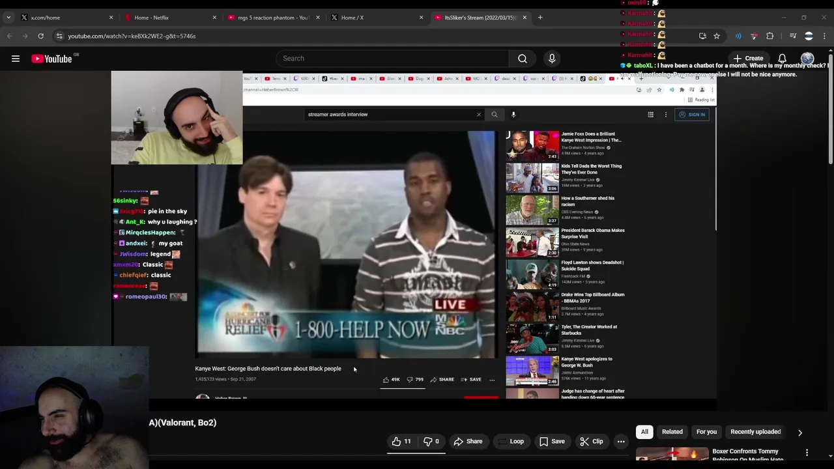Click the main YouTube search magnifier button

(x=523, y=59)
